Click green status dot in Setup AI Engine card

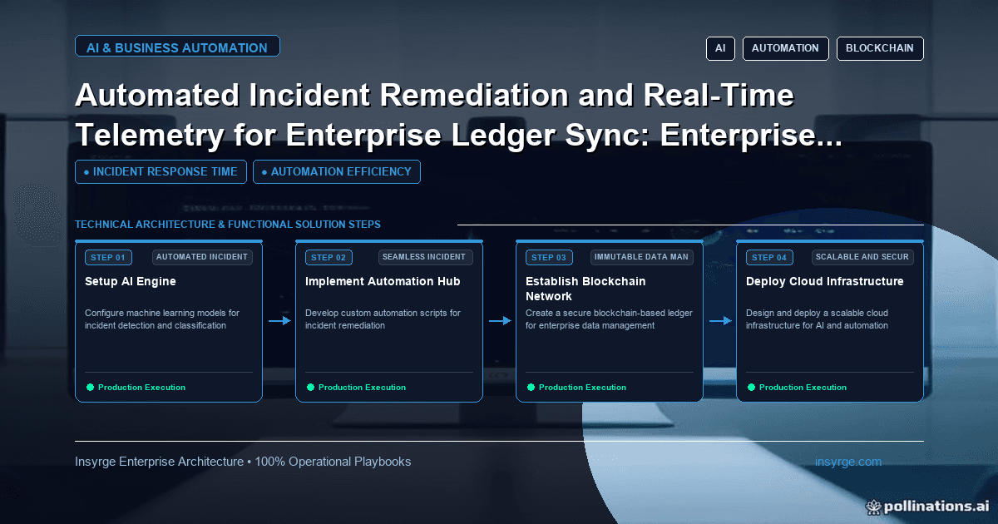coord(90,388)
